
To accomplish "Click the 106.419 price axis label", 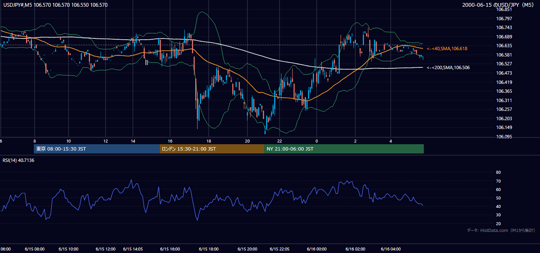I will (504, 82).
